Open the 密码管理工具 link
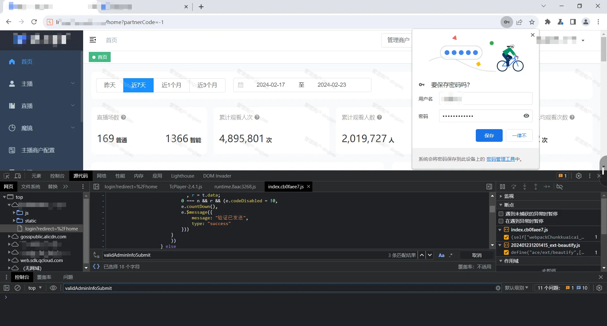 (500, 159)
